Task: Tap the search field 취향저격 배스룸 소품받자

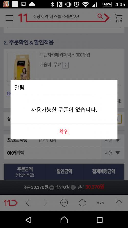Action: (56, 17)
